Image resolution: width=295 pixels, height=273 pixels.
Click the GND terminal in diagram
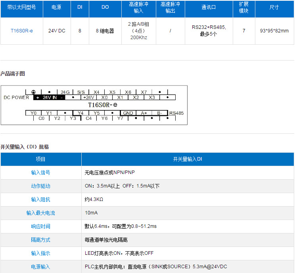coord(128,113)
